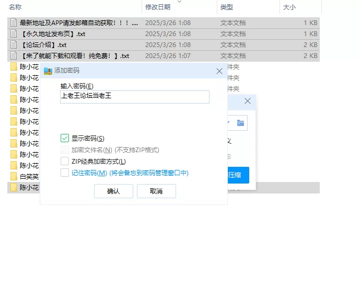Click 文本文档 in the 最新地址及APP row

tap(233, 22)
